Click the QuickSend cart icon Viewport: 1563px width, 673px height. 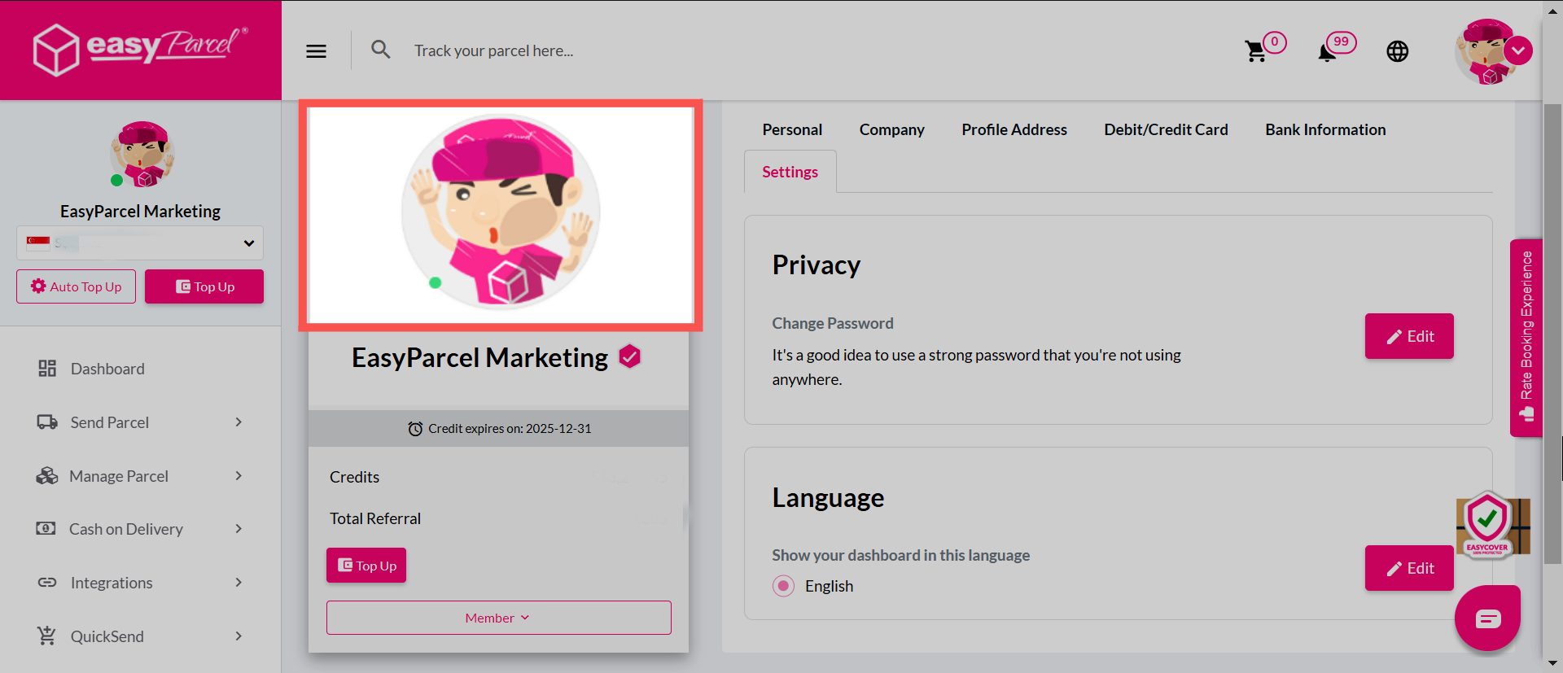[x=47, y=636]
